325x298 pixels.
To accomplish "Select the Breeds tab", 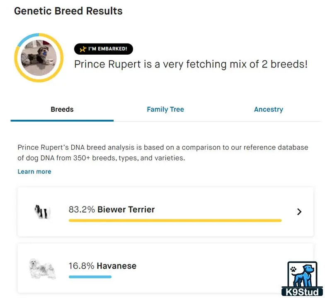I will 62,109.
